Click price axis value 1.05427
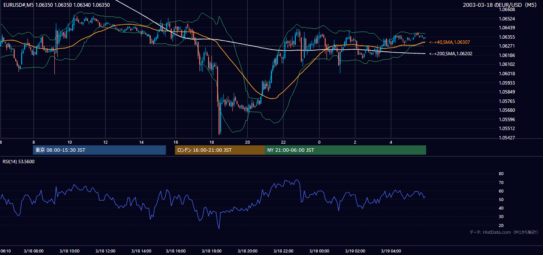Viewport: 543px width, 255px height. coord(507,138)
